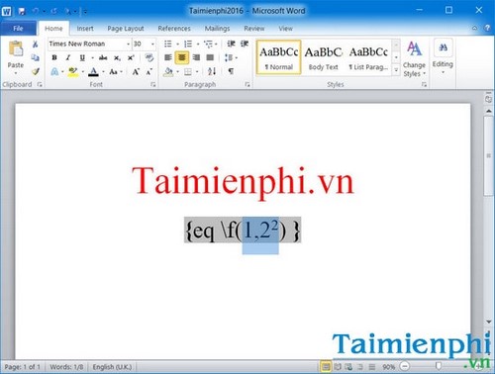Open underline style dropdown arrow
Image resolution: width=495 pixels, height=374 pixels.
click(92, 58)
